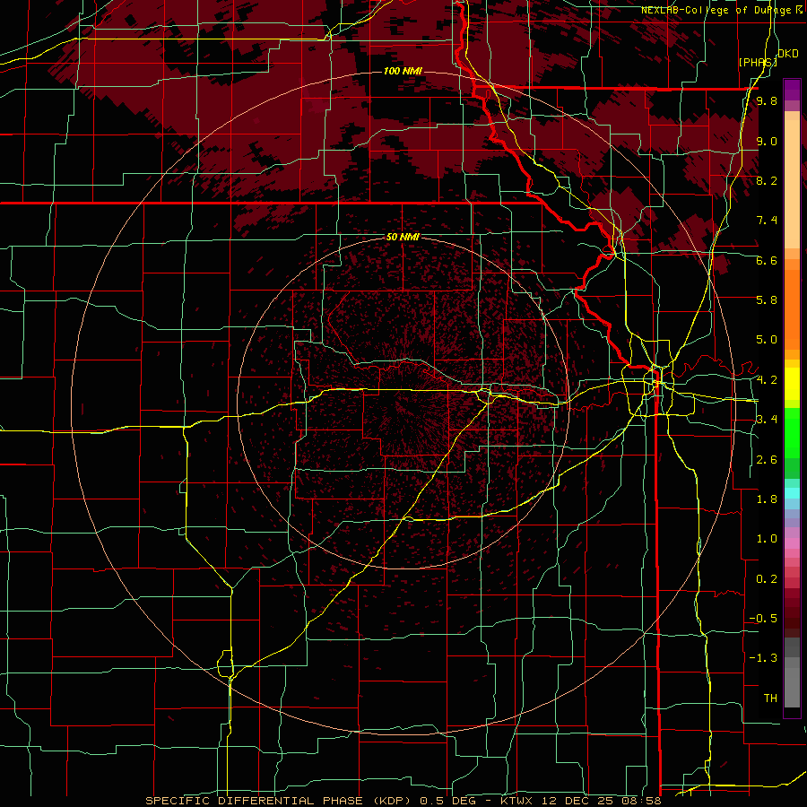Click the 8.2 value on the scale
This screenshot has height=807, width=807.
click(767, 181)
